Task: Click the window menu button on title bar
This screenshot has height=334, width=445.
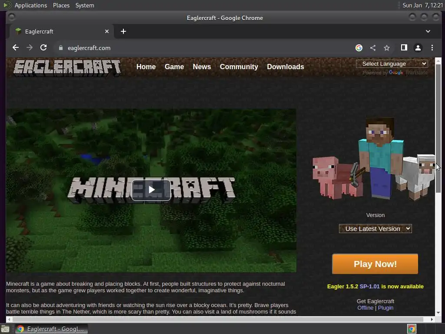Action: [x=12, y=17]
